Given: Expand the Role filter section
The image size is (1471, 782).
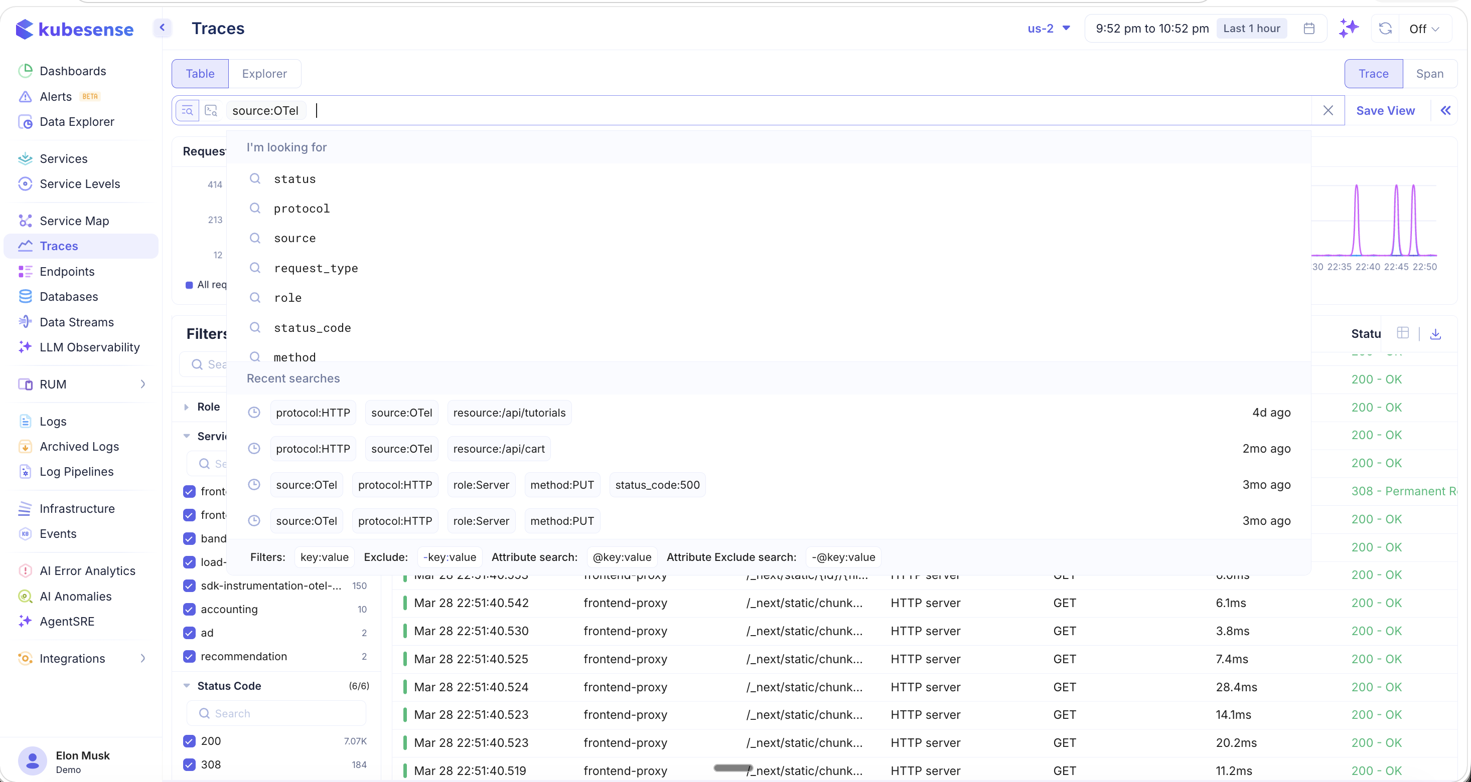Looking at the screenshot, I should point(187,406).
